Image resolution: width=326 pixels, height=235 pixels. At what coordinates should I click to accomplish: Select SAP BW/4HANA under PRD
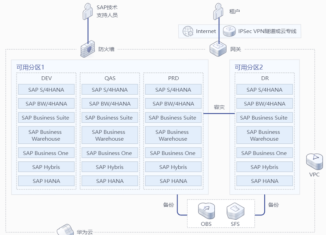coord(173,104)
